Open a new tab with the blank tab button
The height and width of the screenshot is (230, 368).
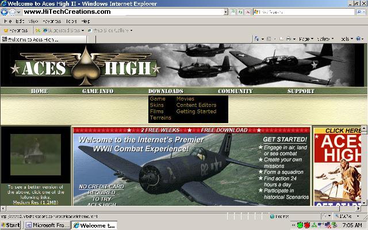(x=91, y=40)
